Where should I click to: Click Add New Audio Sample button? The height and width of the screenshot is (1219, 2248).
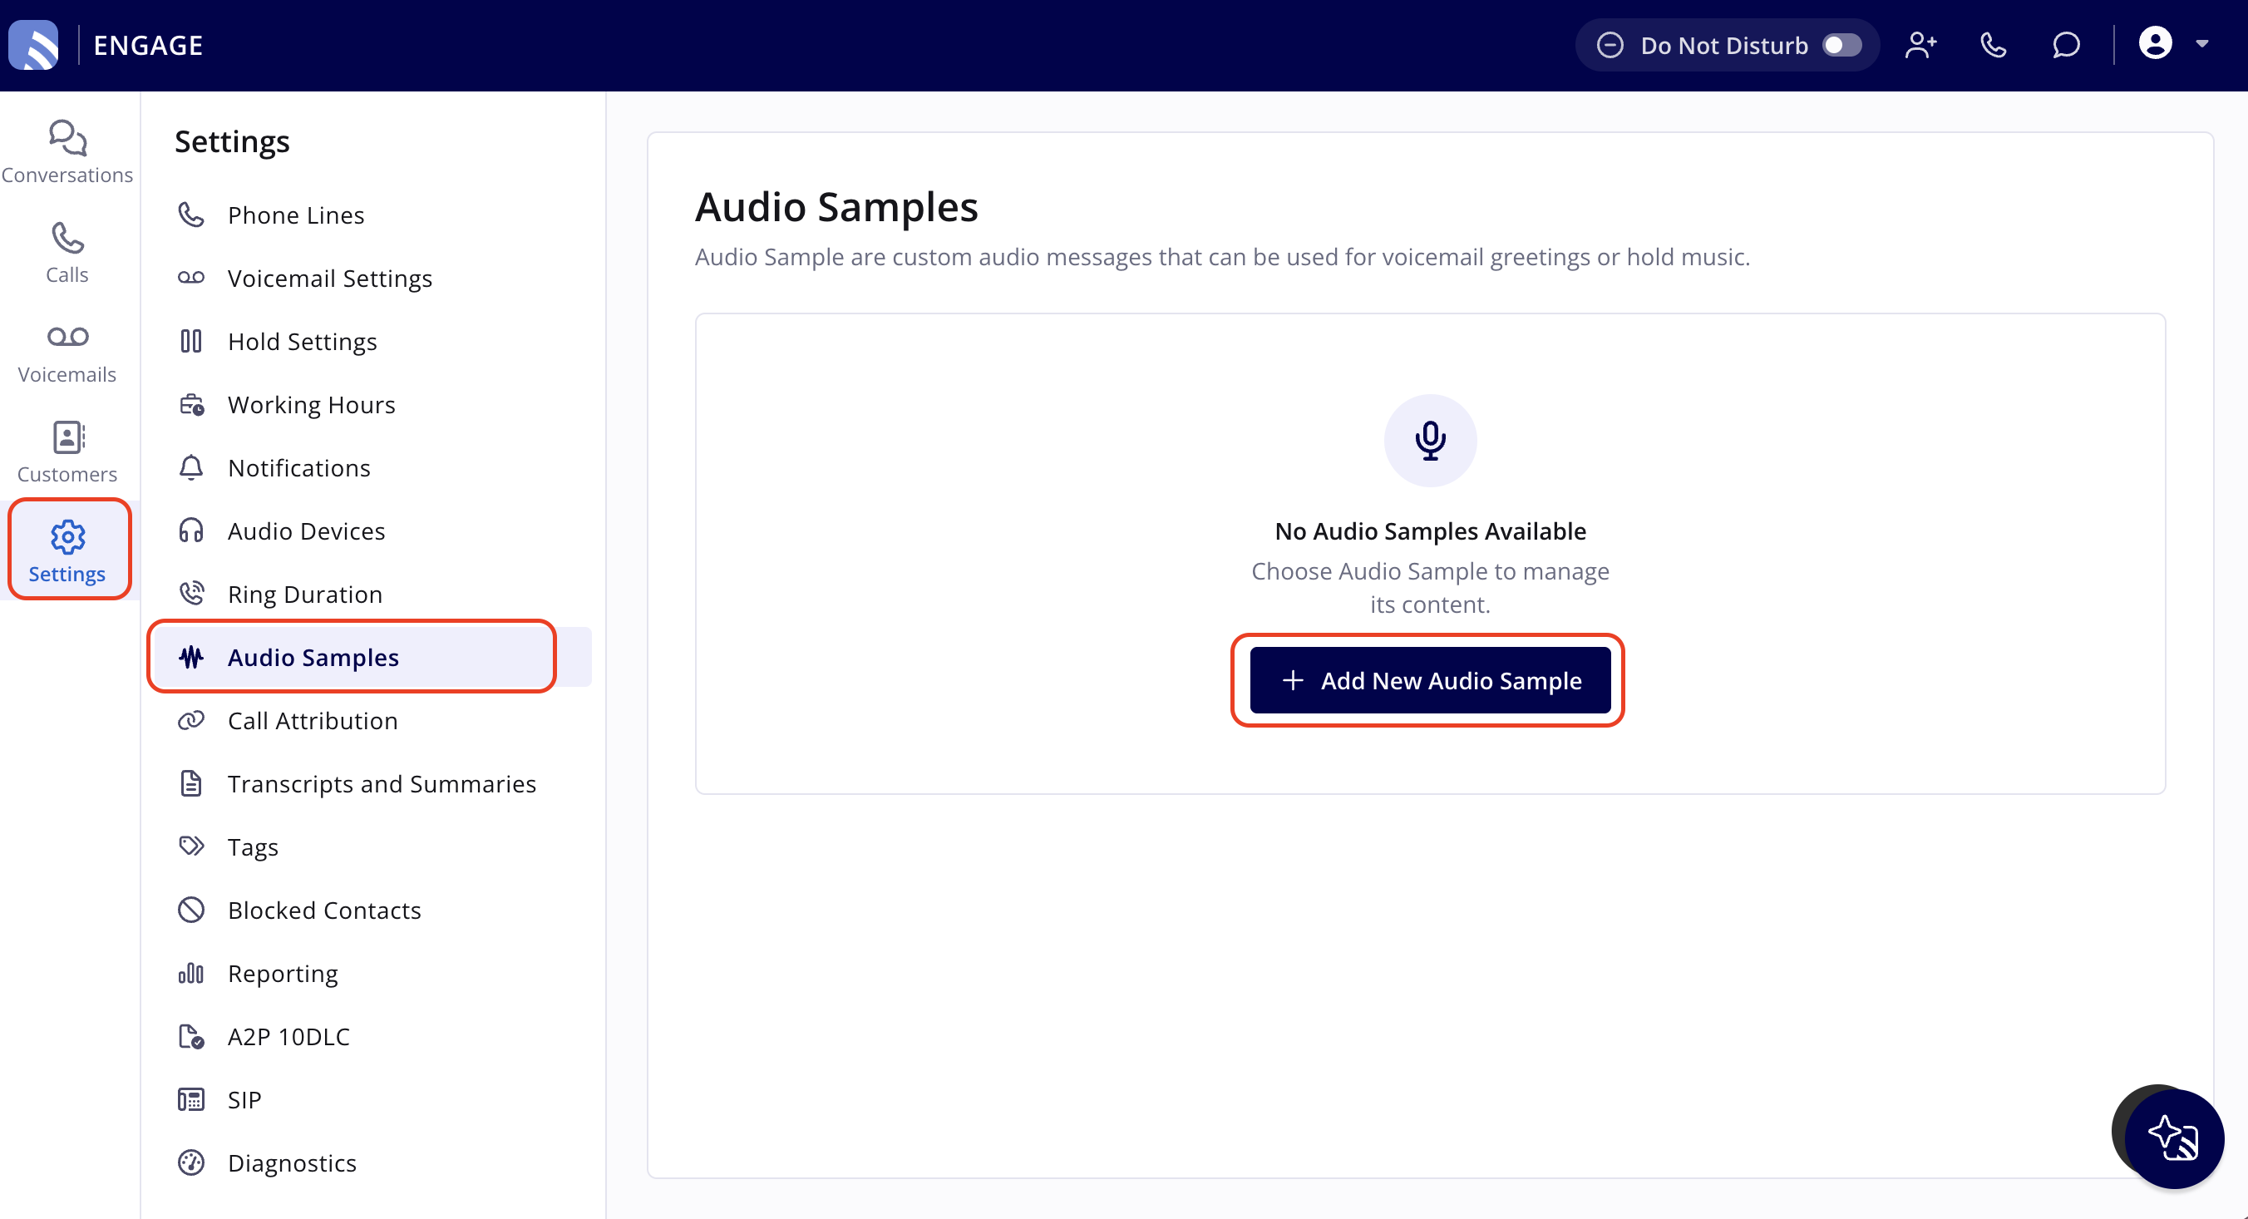coord(1430,681)
